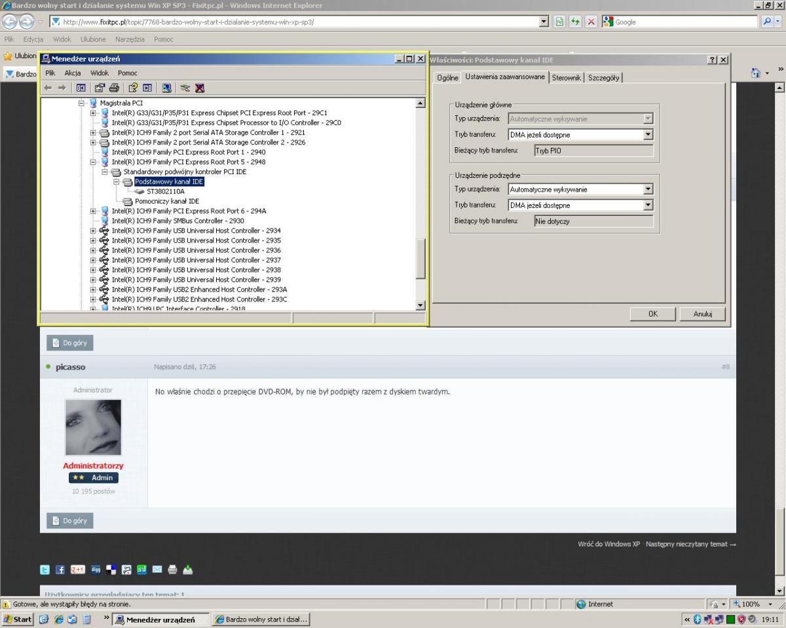This screenshot has height=628, width=786.
Task: Click the Forward arrow in Menedżer urządzeń toolbar
Action: click(x=62, y=88)
